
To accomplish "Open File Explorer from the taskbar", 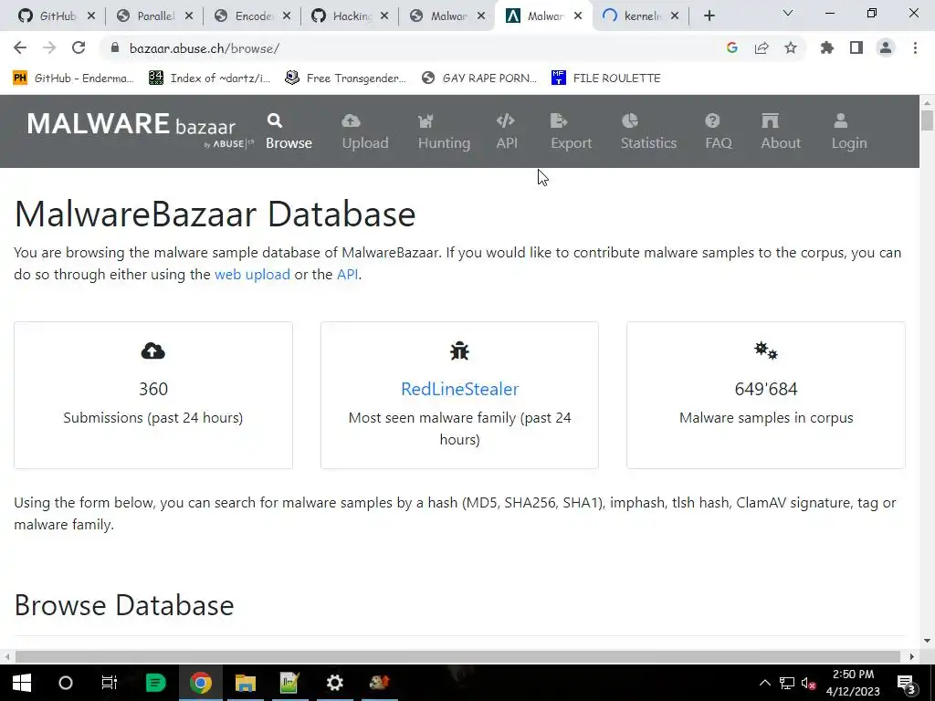I will tap(245, 683).
